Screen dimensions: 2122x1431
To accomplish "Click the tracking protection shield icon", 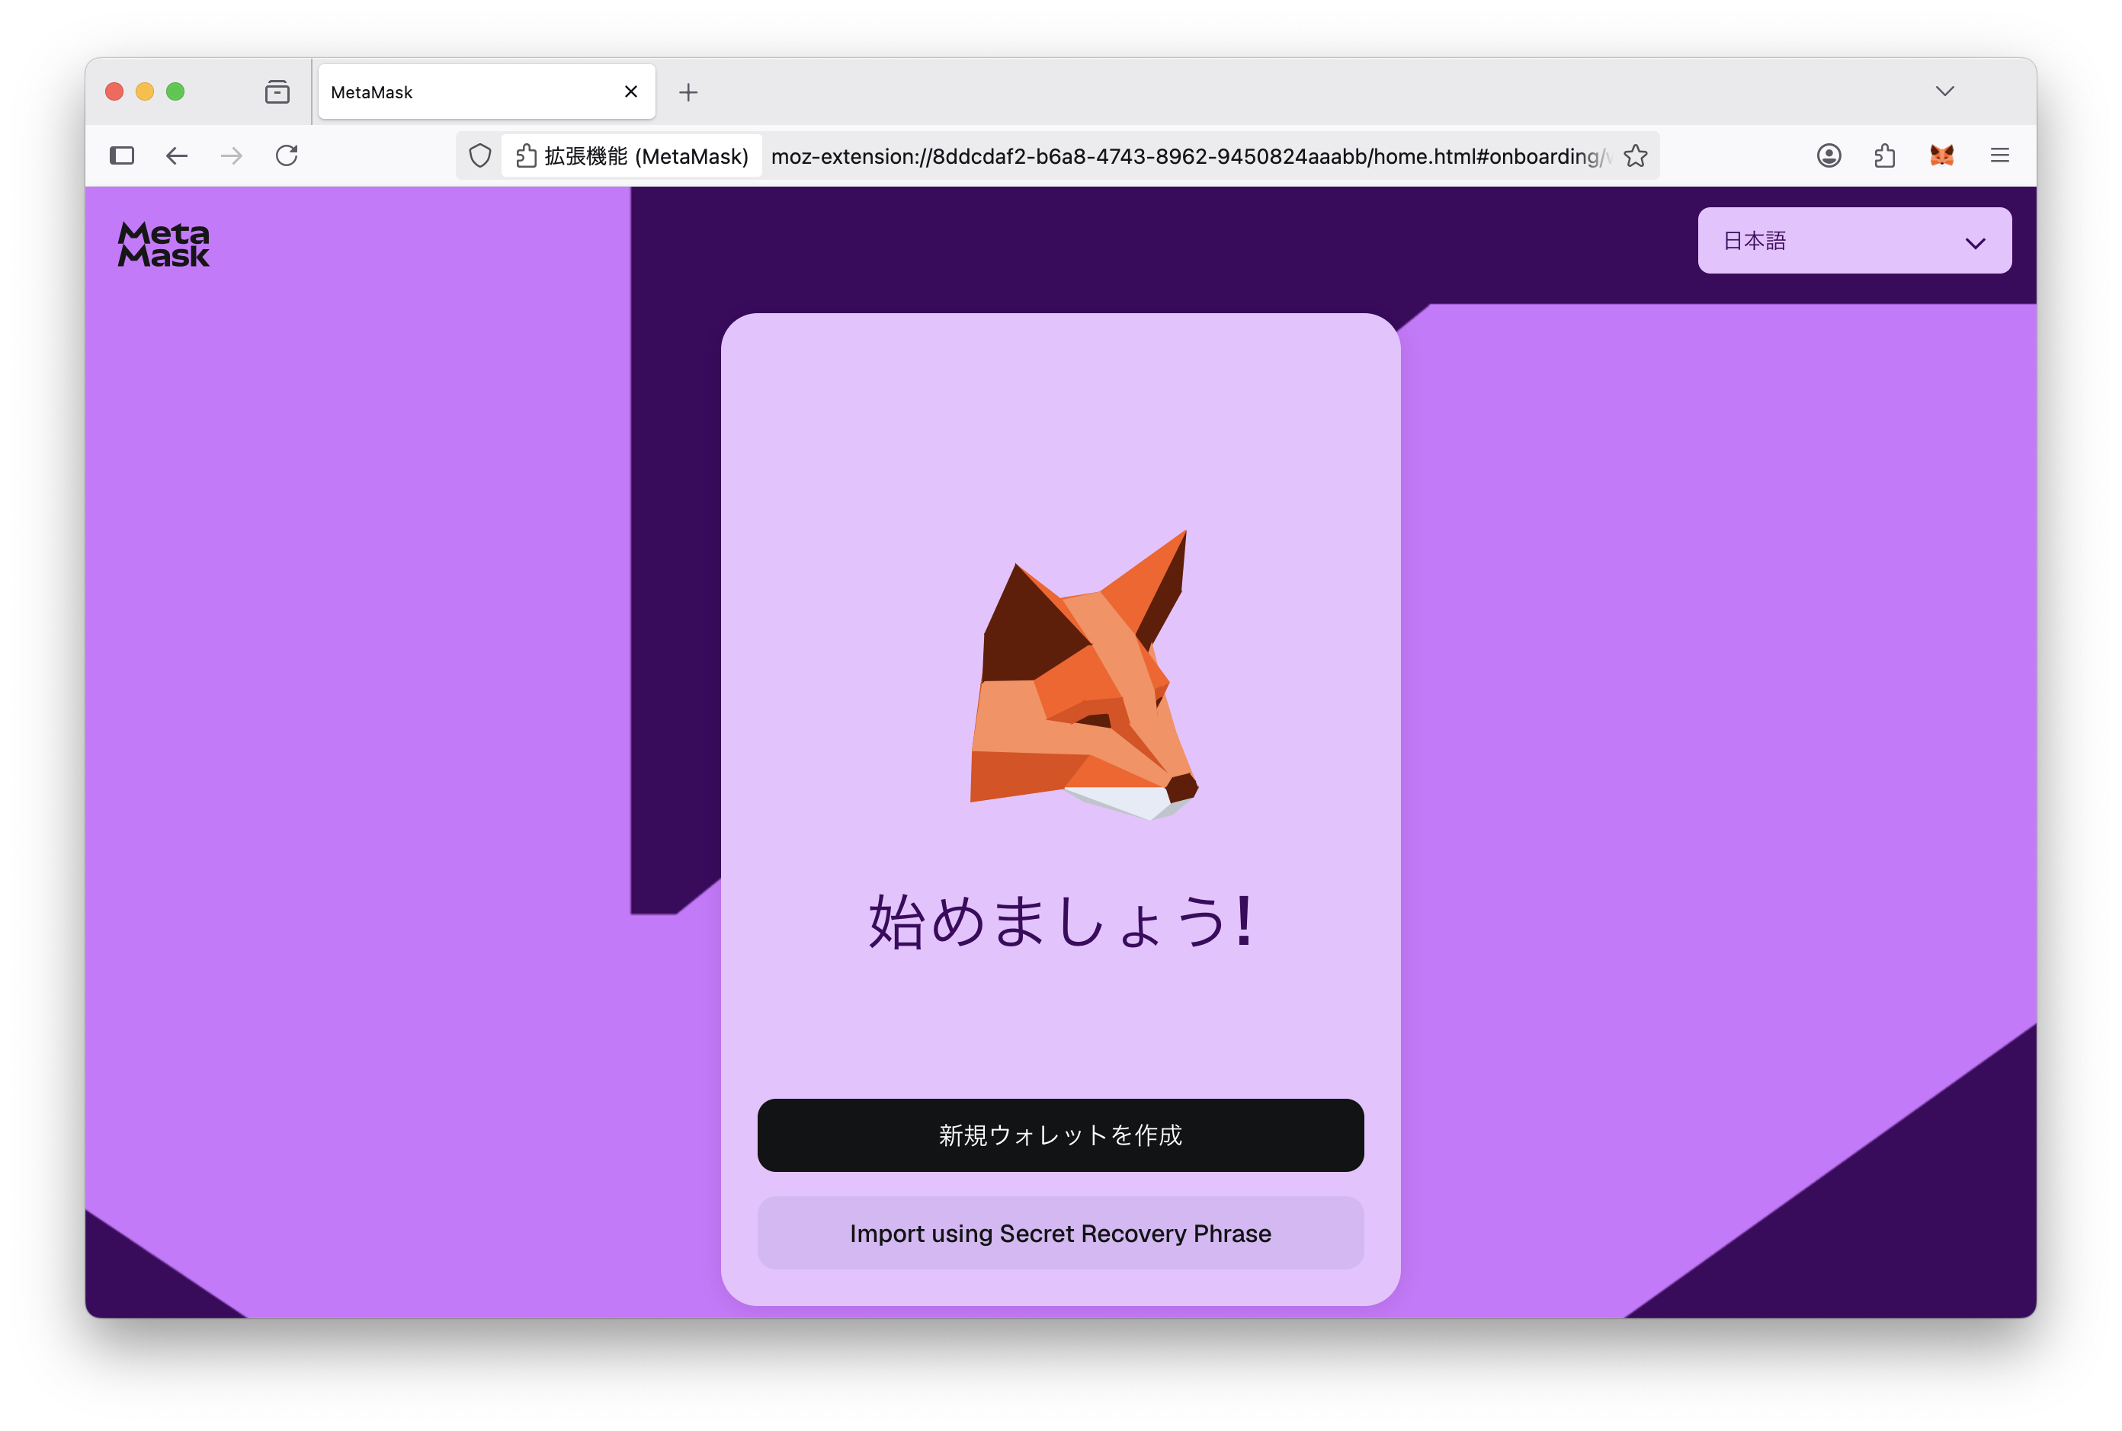I will pyautogui.click(x=479, y=156).
